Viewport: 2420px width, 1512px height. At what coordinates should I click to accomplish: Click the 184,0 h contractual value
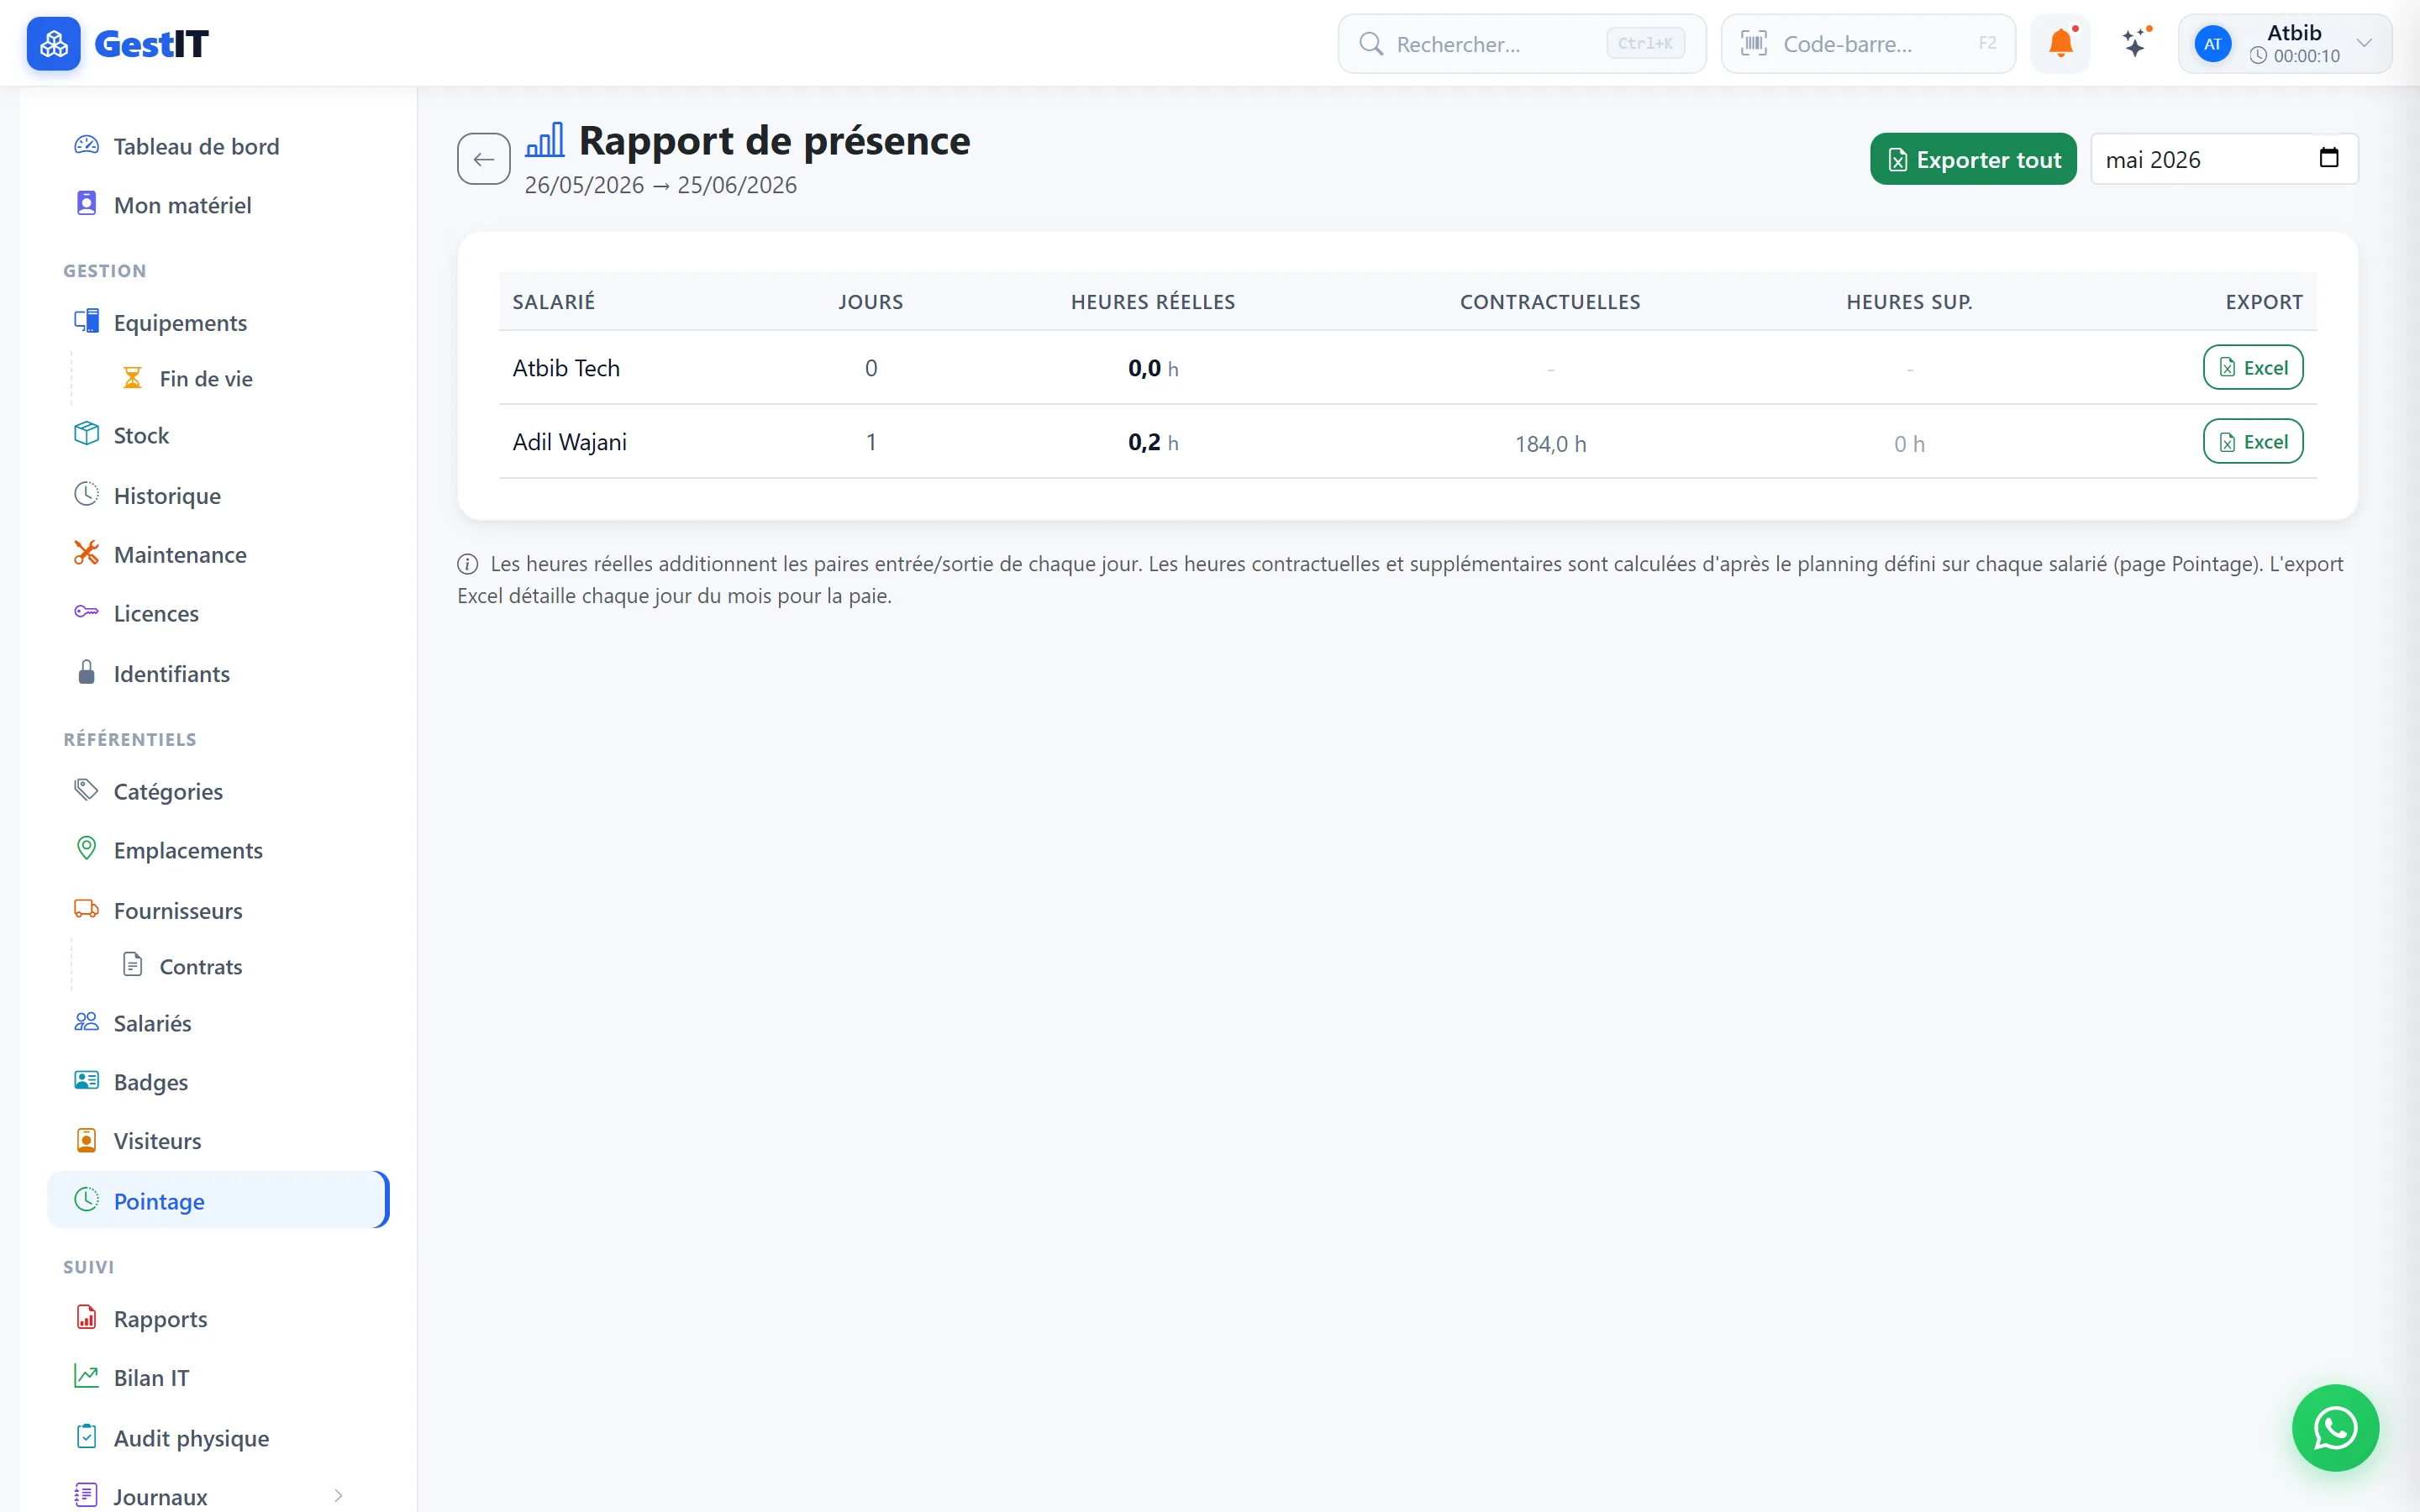1550,443
